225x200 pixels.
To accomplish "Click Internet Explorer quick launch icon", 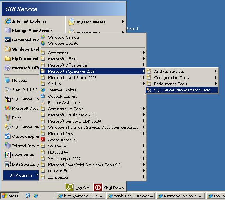I will [35, 196].
